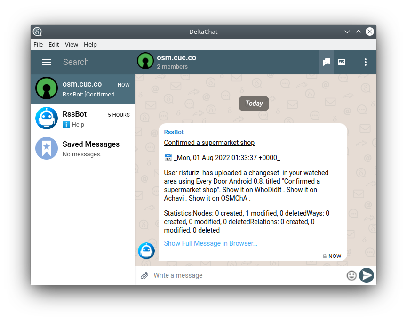Switch to the chat messages view icon
Image resolution: width=407 pixels, height=321 pixels.
click(x=326, y=62)
